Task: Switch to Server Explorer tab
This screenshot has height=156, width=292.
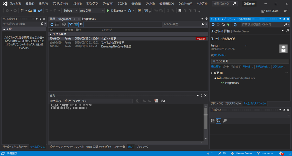Action: click(x=15, y=147)
